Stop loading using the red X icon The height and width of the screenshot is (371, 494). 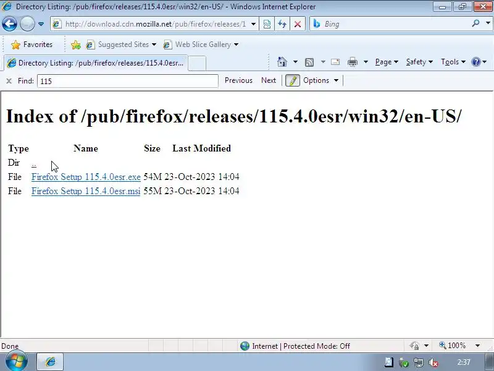click(298, 24)
